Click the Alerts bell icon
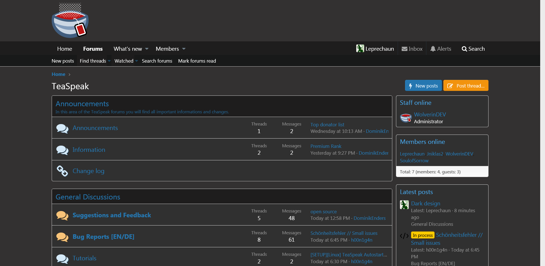The height and width of the screenshot is (266, 545). (x=433, y=49)
